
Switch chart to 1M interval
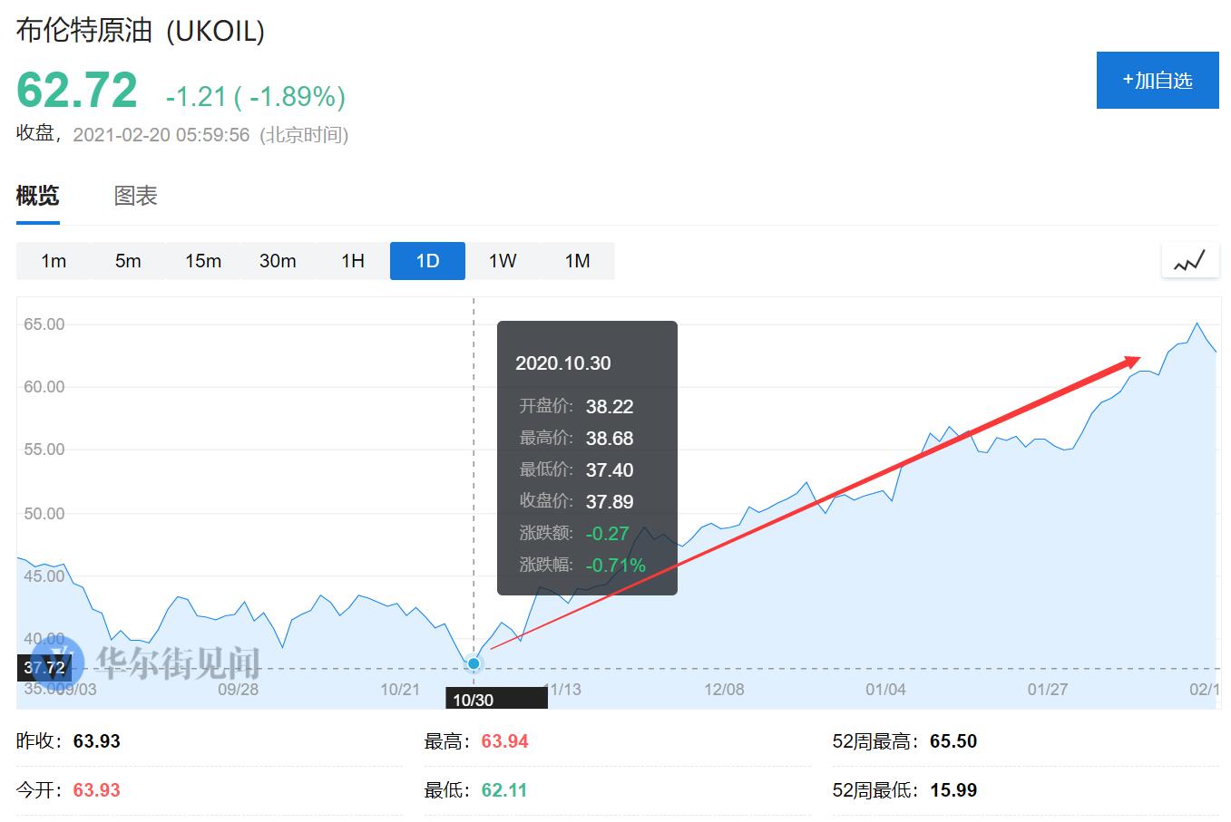(577, 261)
